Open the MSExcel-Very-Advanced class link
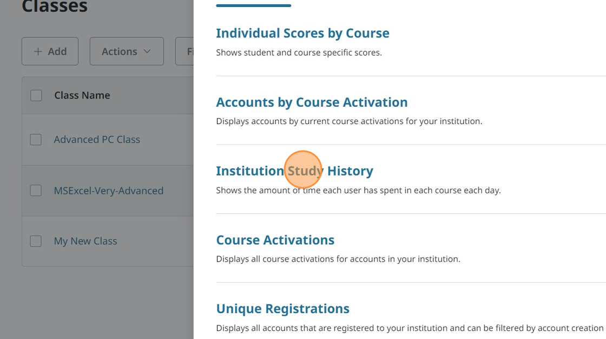Viewport: 606px width, 339px height. tap(108, 191)
